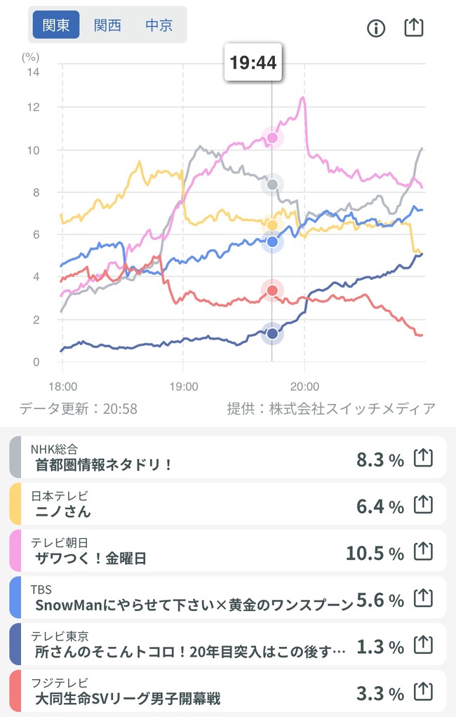Open the info icon above the chart
Screen dimensions: 456x717
tap(376, 28)
